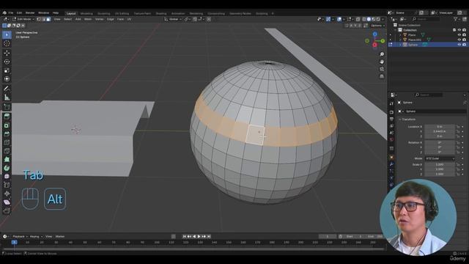Click the Scale X value field
This screenshot has width=469, height=264.
(x=440, y=164)
